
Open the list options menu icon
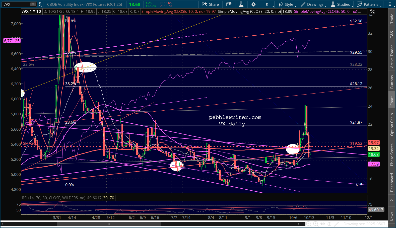click(x=389, y=4)
